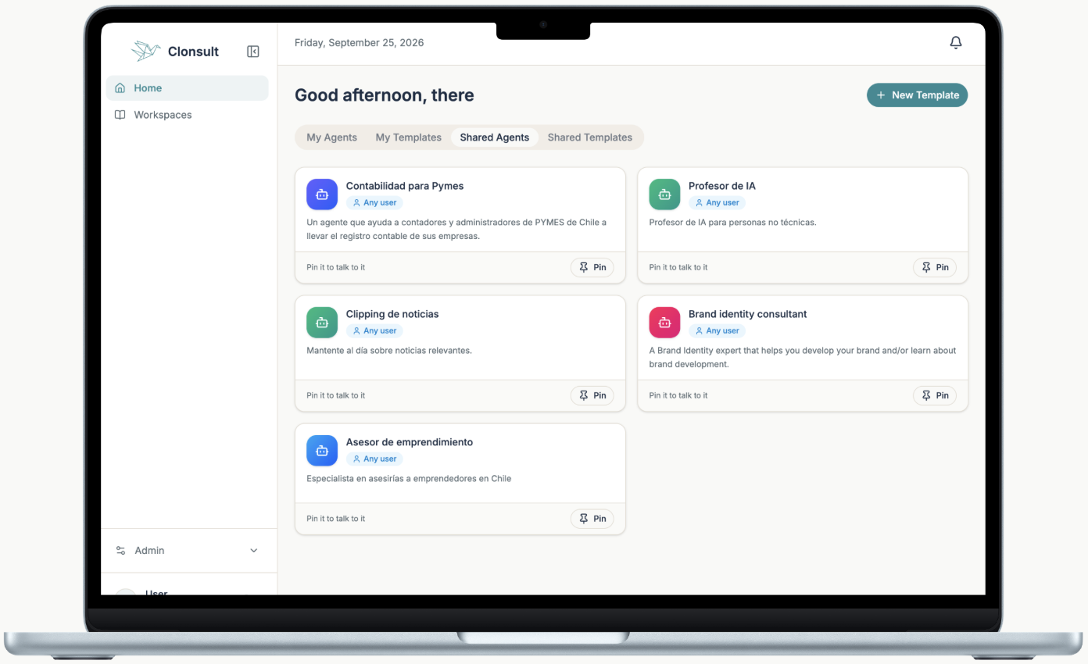Click the Clipping de noticias title
The height and width of the screenshot is (664, 1088).
[x=392, y=314]
